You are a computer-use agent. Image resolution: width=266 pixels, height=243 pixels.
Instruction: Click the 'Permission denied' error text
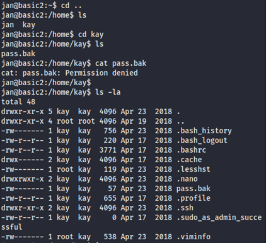pyautogui.click(x=101, y=73)
